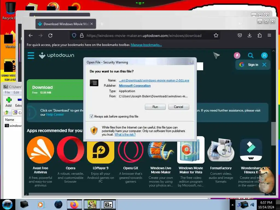
Task: Click the 7-Zip up-folder arrow icon
Action: (7, 112)
